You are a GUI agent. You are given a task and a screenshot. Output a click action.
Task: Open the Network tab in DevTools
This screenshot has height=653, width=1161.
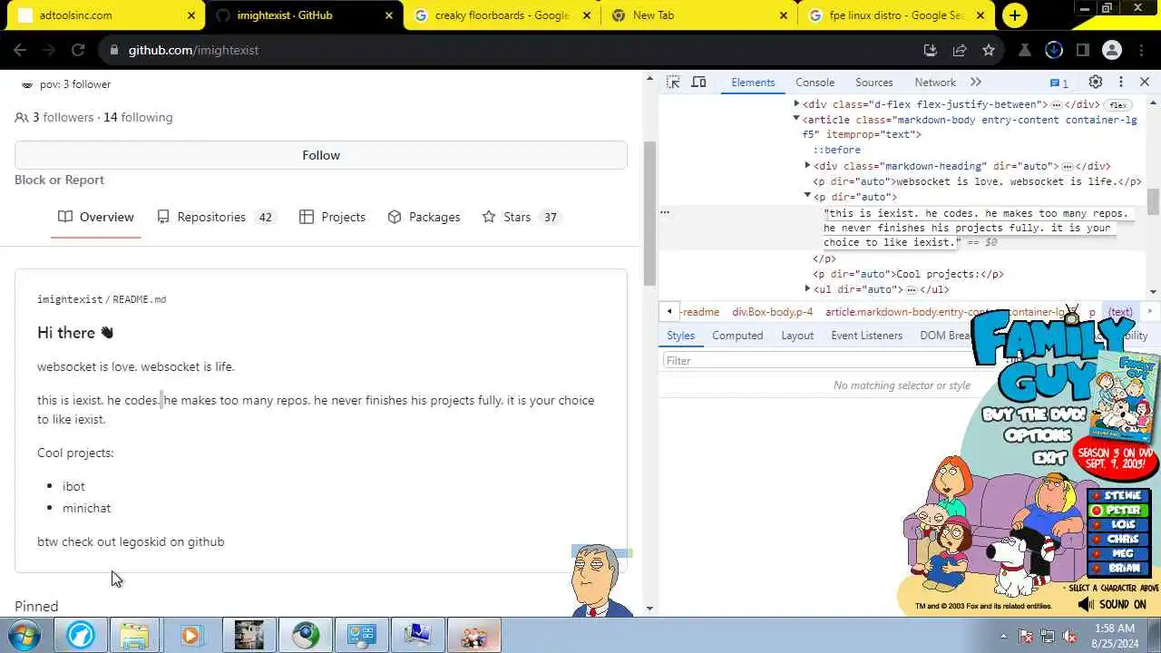point(934,82)
